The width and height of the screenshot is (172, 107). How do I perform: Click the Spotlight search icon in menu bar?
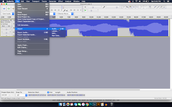pos(164,1)
